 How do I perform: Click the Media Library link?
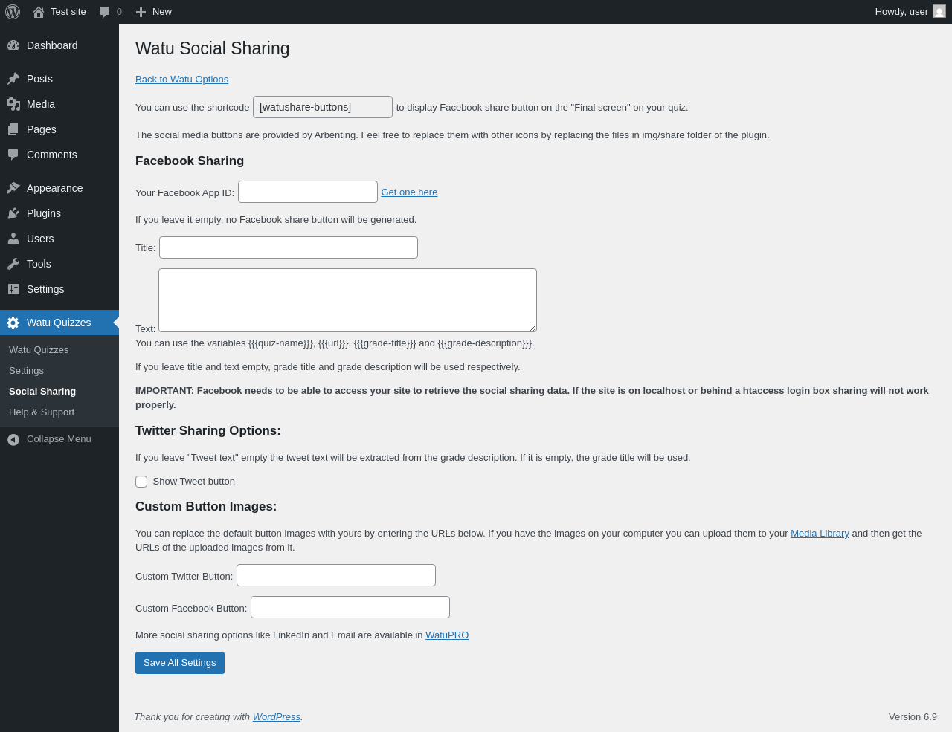coord(820,534)
